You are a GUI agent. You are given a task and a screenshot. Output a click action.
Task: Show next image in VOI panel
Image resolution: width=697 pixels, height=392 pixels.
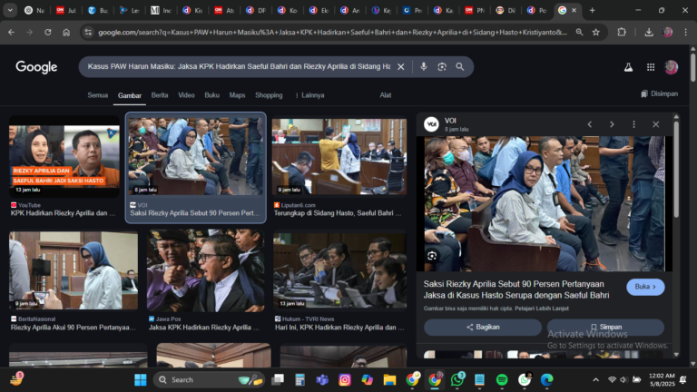tap(612, 124)
